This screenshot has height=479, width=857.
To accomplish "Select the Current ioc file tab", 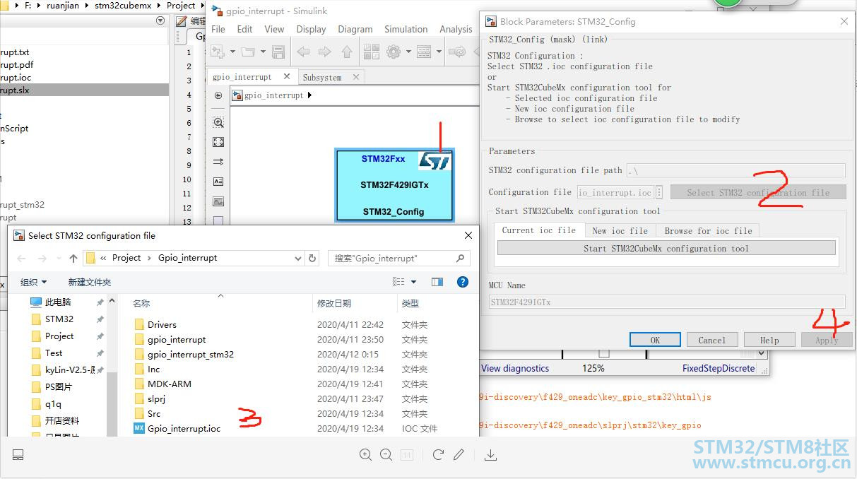I will pyautogui.click(x=538, y=230).
